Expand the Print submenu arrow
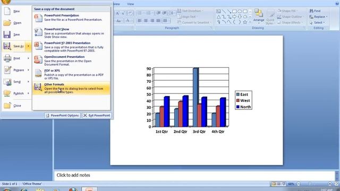Screen dimensions: 340x191 point(28,58)
